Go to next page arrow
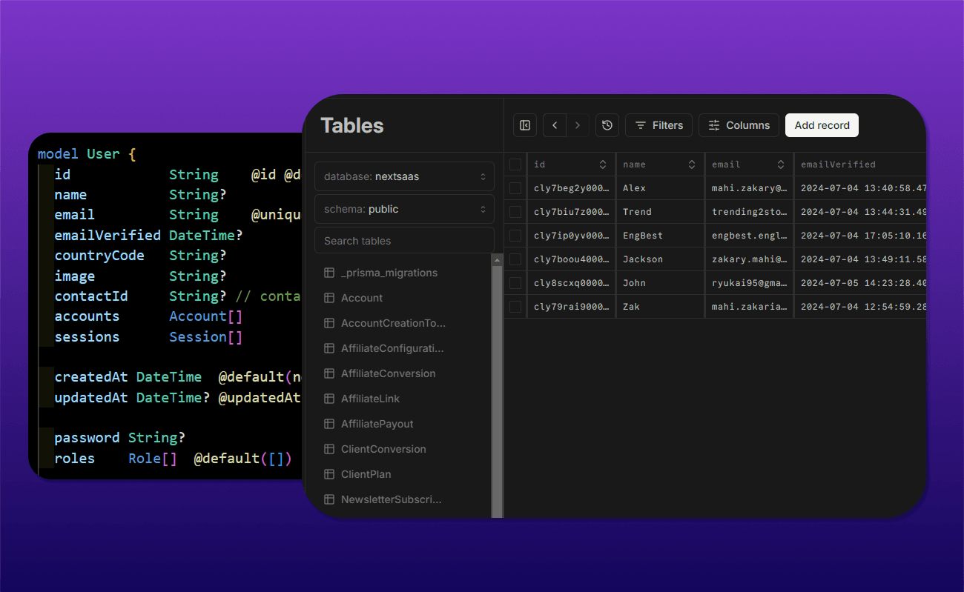Image resolution: width=964 pixels, height=592 pixels. pos(578,125)
